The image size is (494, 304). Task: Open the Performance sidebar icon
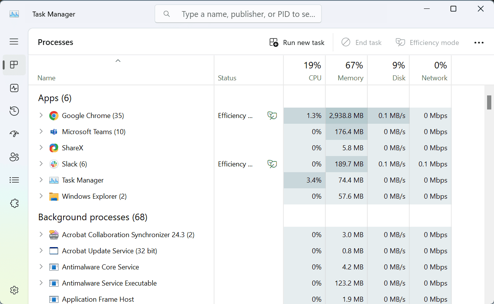tap(14, 88)
